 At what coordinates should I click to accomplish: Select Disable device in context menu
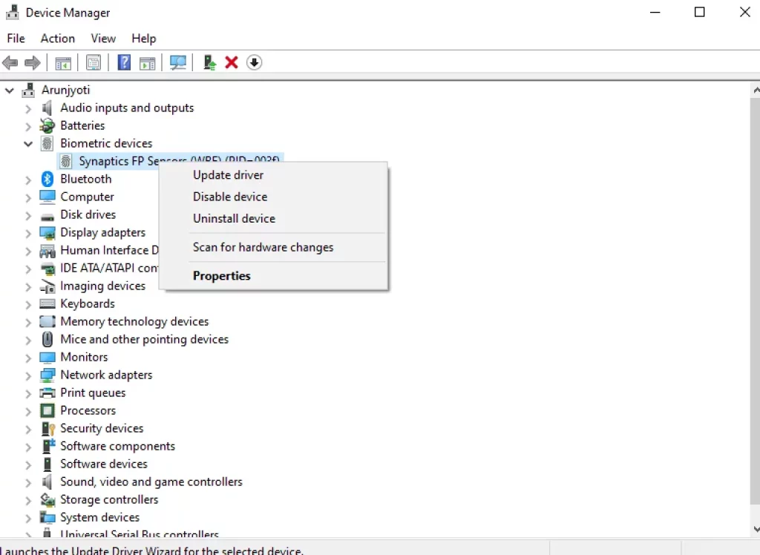click(230, 197)
